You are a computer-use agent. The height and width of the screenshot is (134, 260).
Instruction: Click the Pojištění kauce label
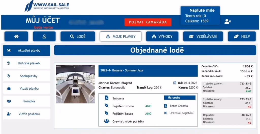coord(123,114)
